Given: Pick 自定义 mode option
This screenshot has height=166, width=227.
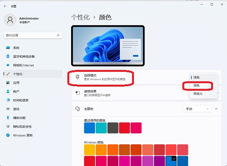Looking at the screenshot, I should coord(198,93).
